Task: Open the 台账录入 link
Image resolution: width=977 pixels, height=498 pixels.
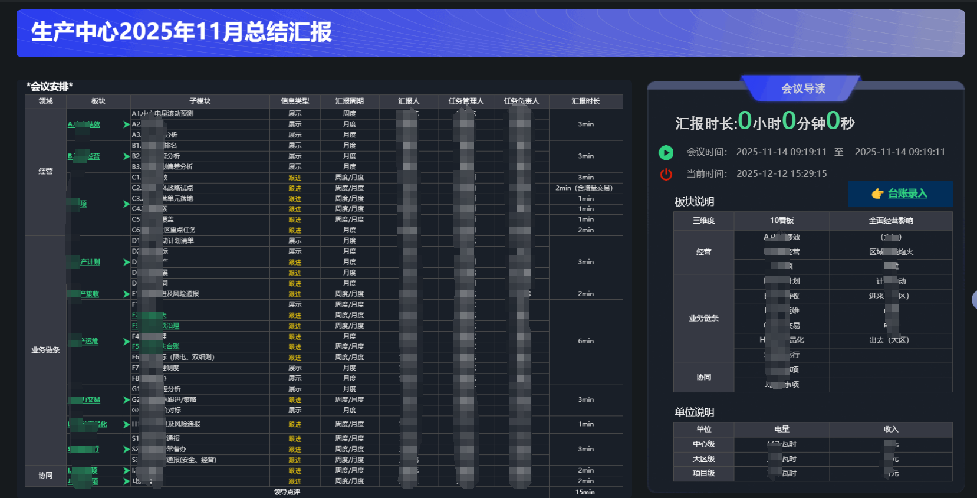Action: 907,194
